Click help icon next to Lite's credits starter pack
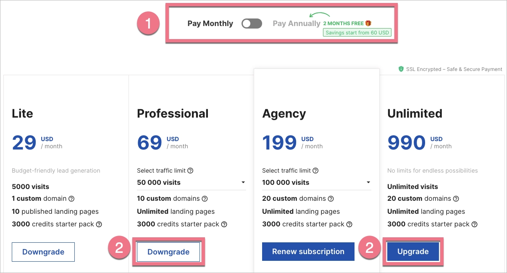 click(99, 224)
